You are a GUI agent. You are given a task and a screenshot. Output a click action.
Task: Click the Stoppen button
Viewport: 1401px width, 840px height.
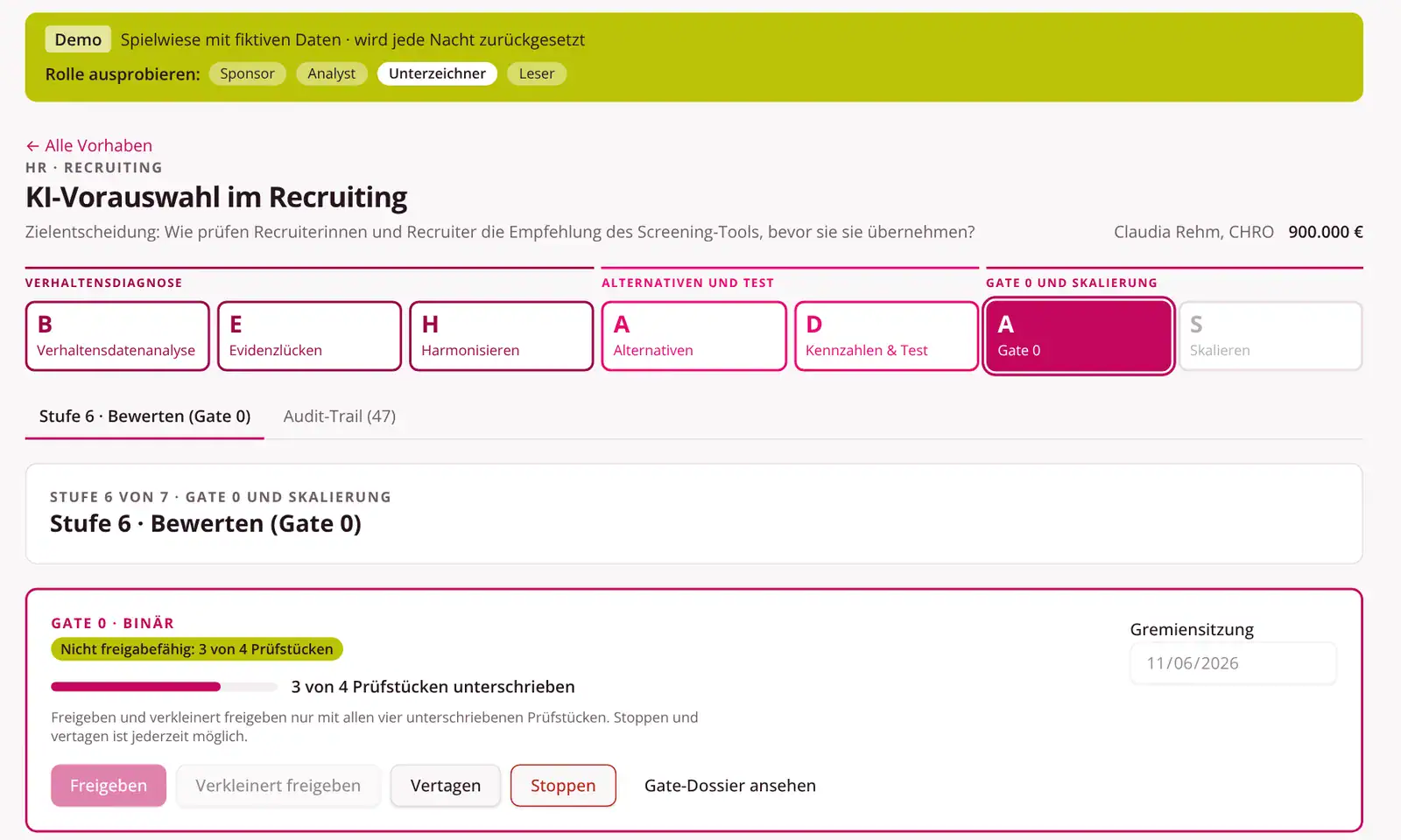[563, 786]
